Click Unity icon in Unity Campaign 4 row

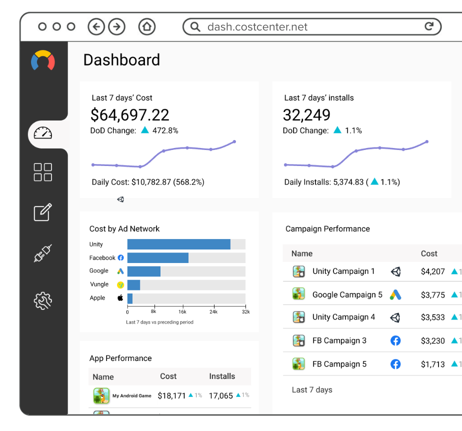coord(395,317)
